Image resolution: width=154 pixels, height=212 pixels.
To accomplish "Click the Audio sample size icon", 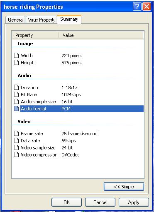I will 17,102.
